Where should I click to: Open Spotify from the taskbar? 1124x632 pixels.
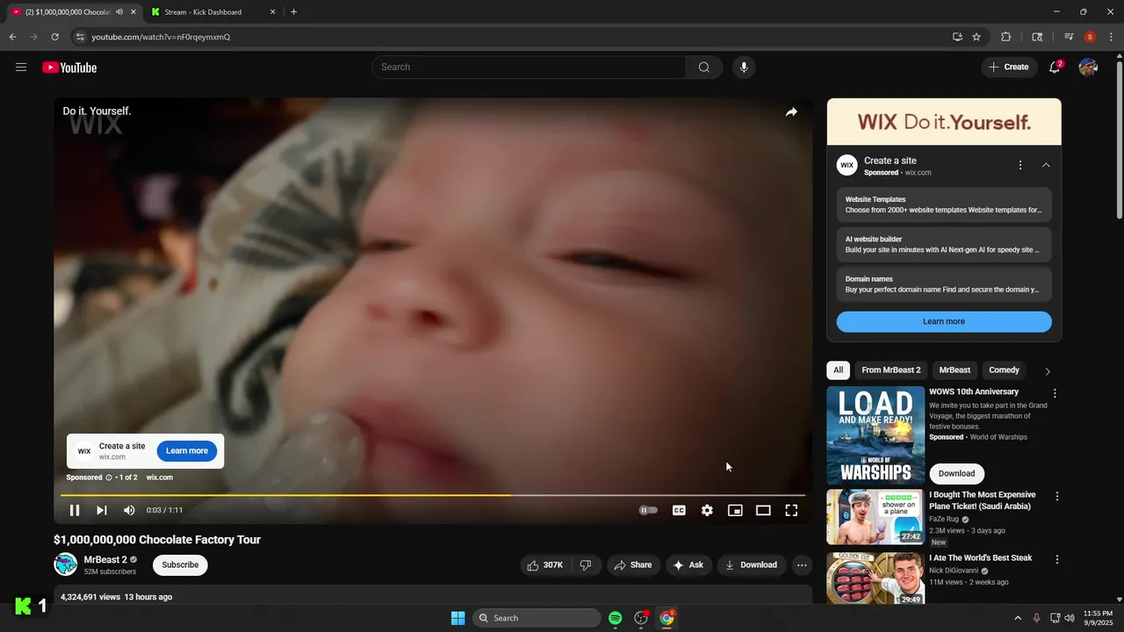point(616,618)
